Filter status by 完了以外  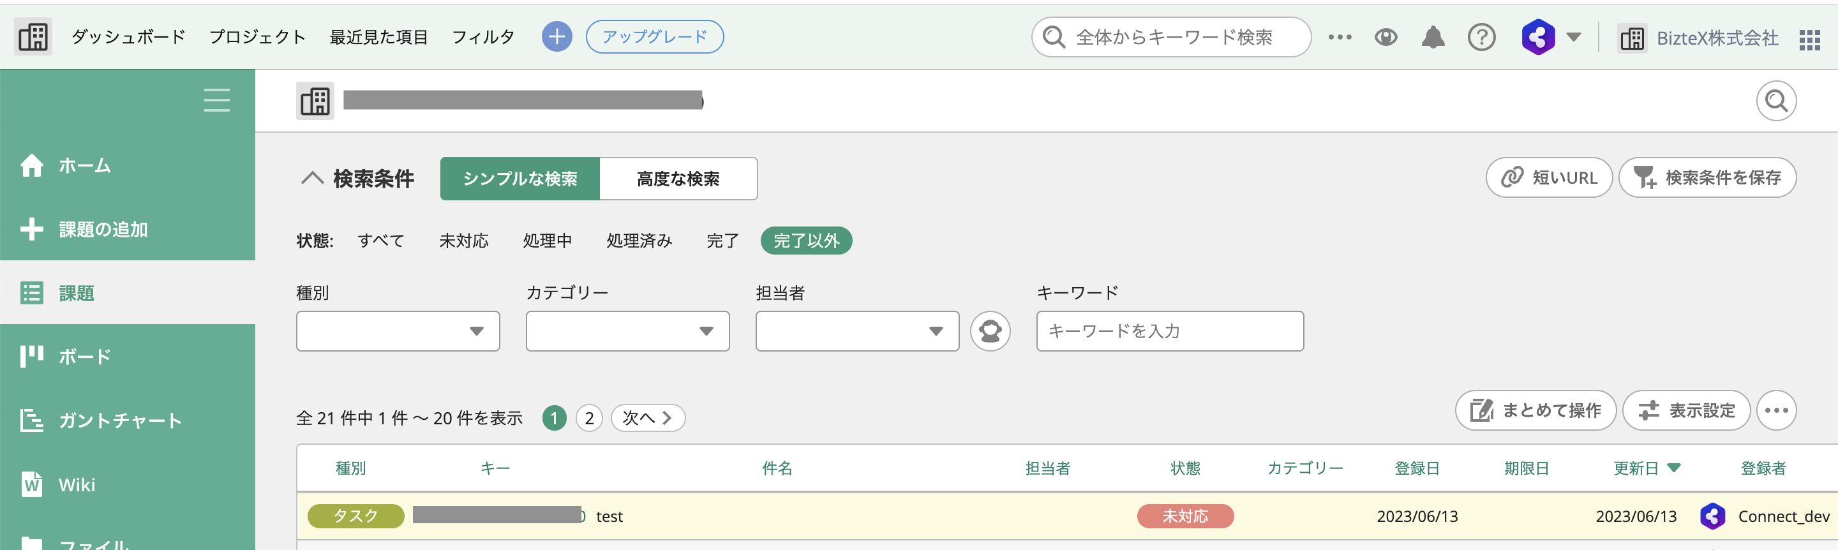806,241
